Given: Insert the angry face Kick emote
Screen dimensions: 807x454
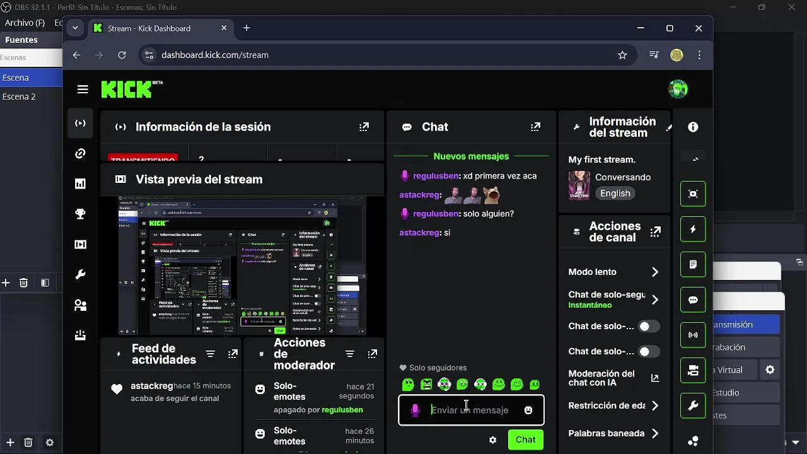Looking at the screenshot, I should 426,384.
